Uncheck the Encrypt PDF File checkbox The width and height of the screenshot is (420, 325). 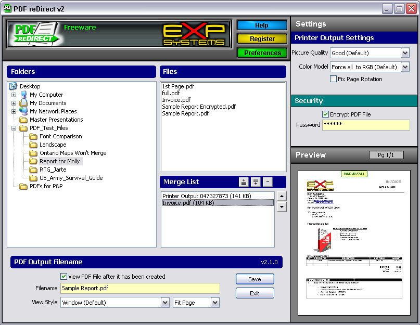[325, 114]
